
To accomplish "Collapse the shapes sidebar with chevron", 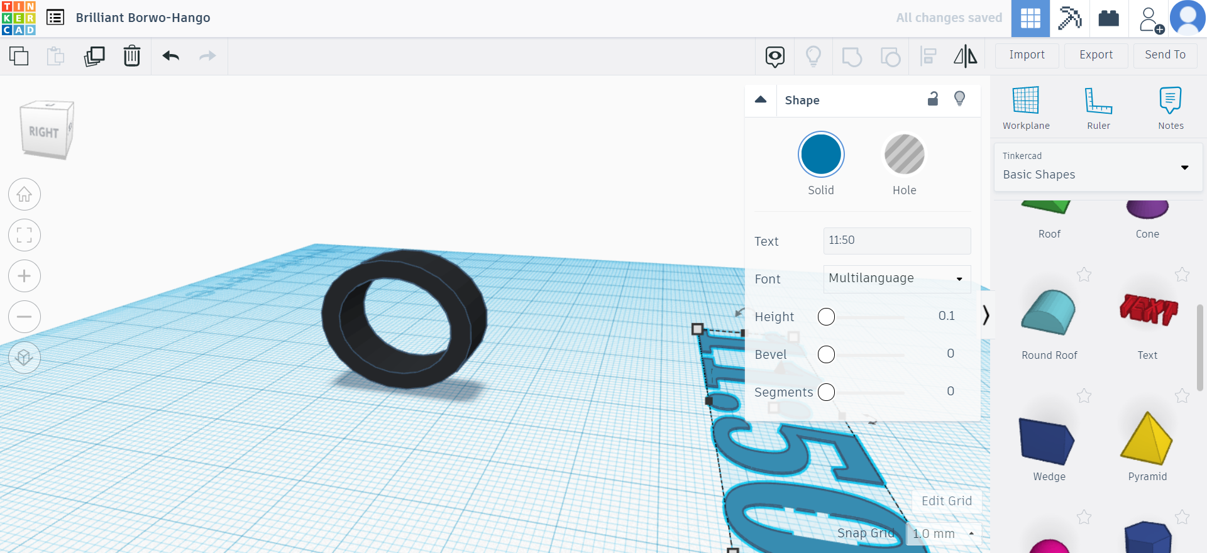I will coord(986,315).
